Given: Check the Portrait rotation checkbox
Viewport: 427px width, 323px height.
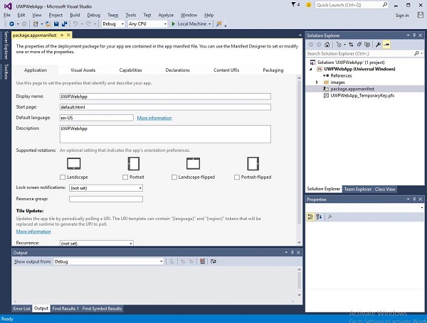Looking at the screenshot, I should 126,177.
